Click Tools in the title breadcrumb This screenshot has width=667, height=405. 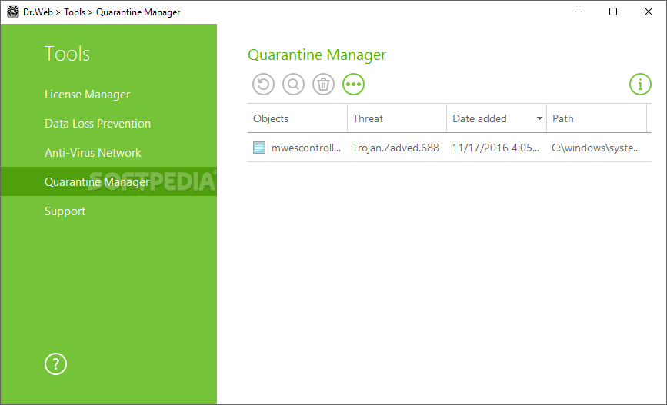(75, 12)
